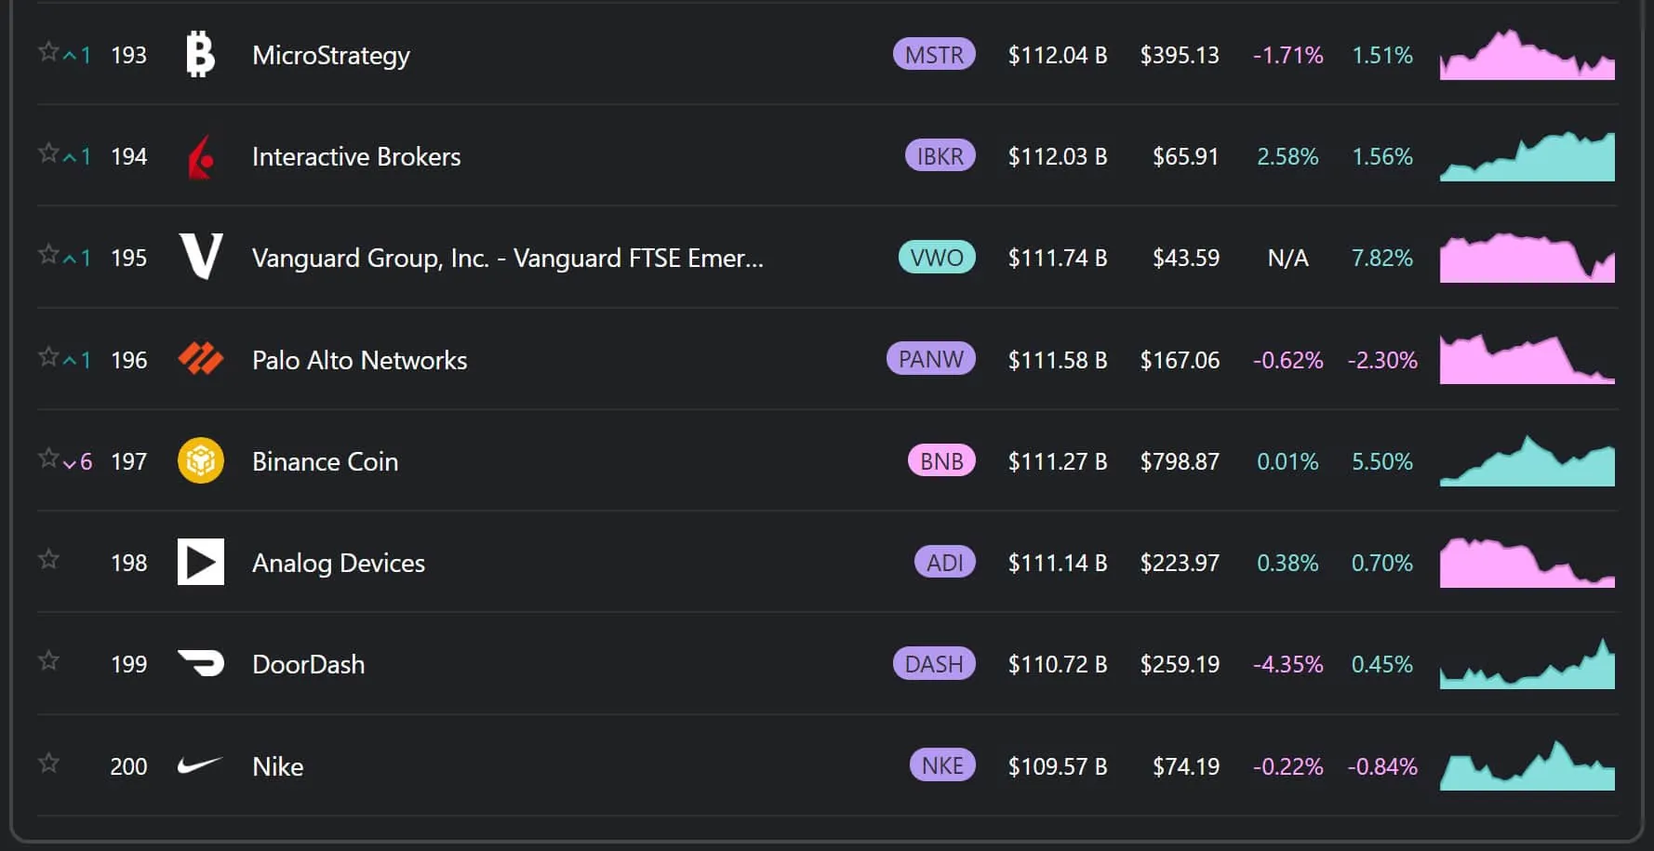The width and height of the screenshot is (1654, 851).
Task: Open Vanguard FTSE Emerging Markets details
Action: pyautogui.click(x=507, y=258)
